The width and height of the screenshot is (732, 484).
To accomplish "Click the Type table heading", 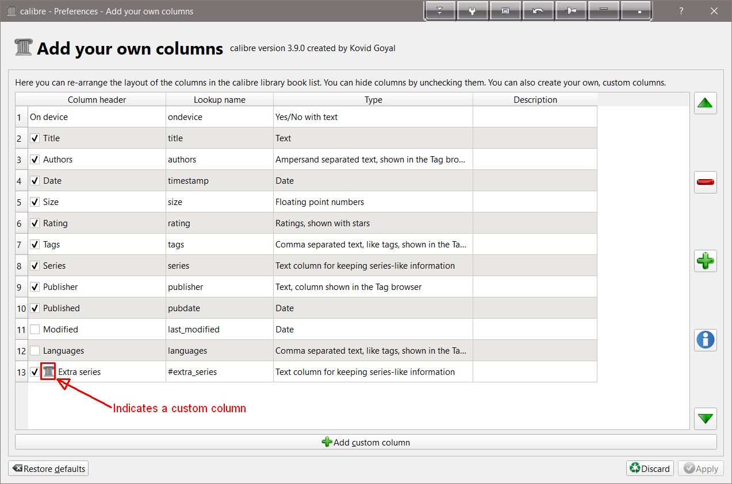I will [373, 99].
